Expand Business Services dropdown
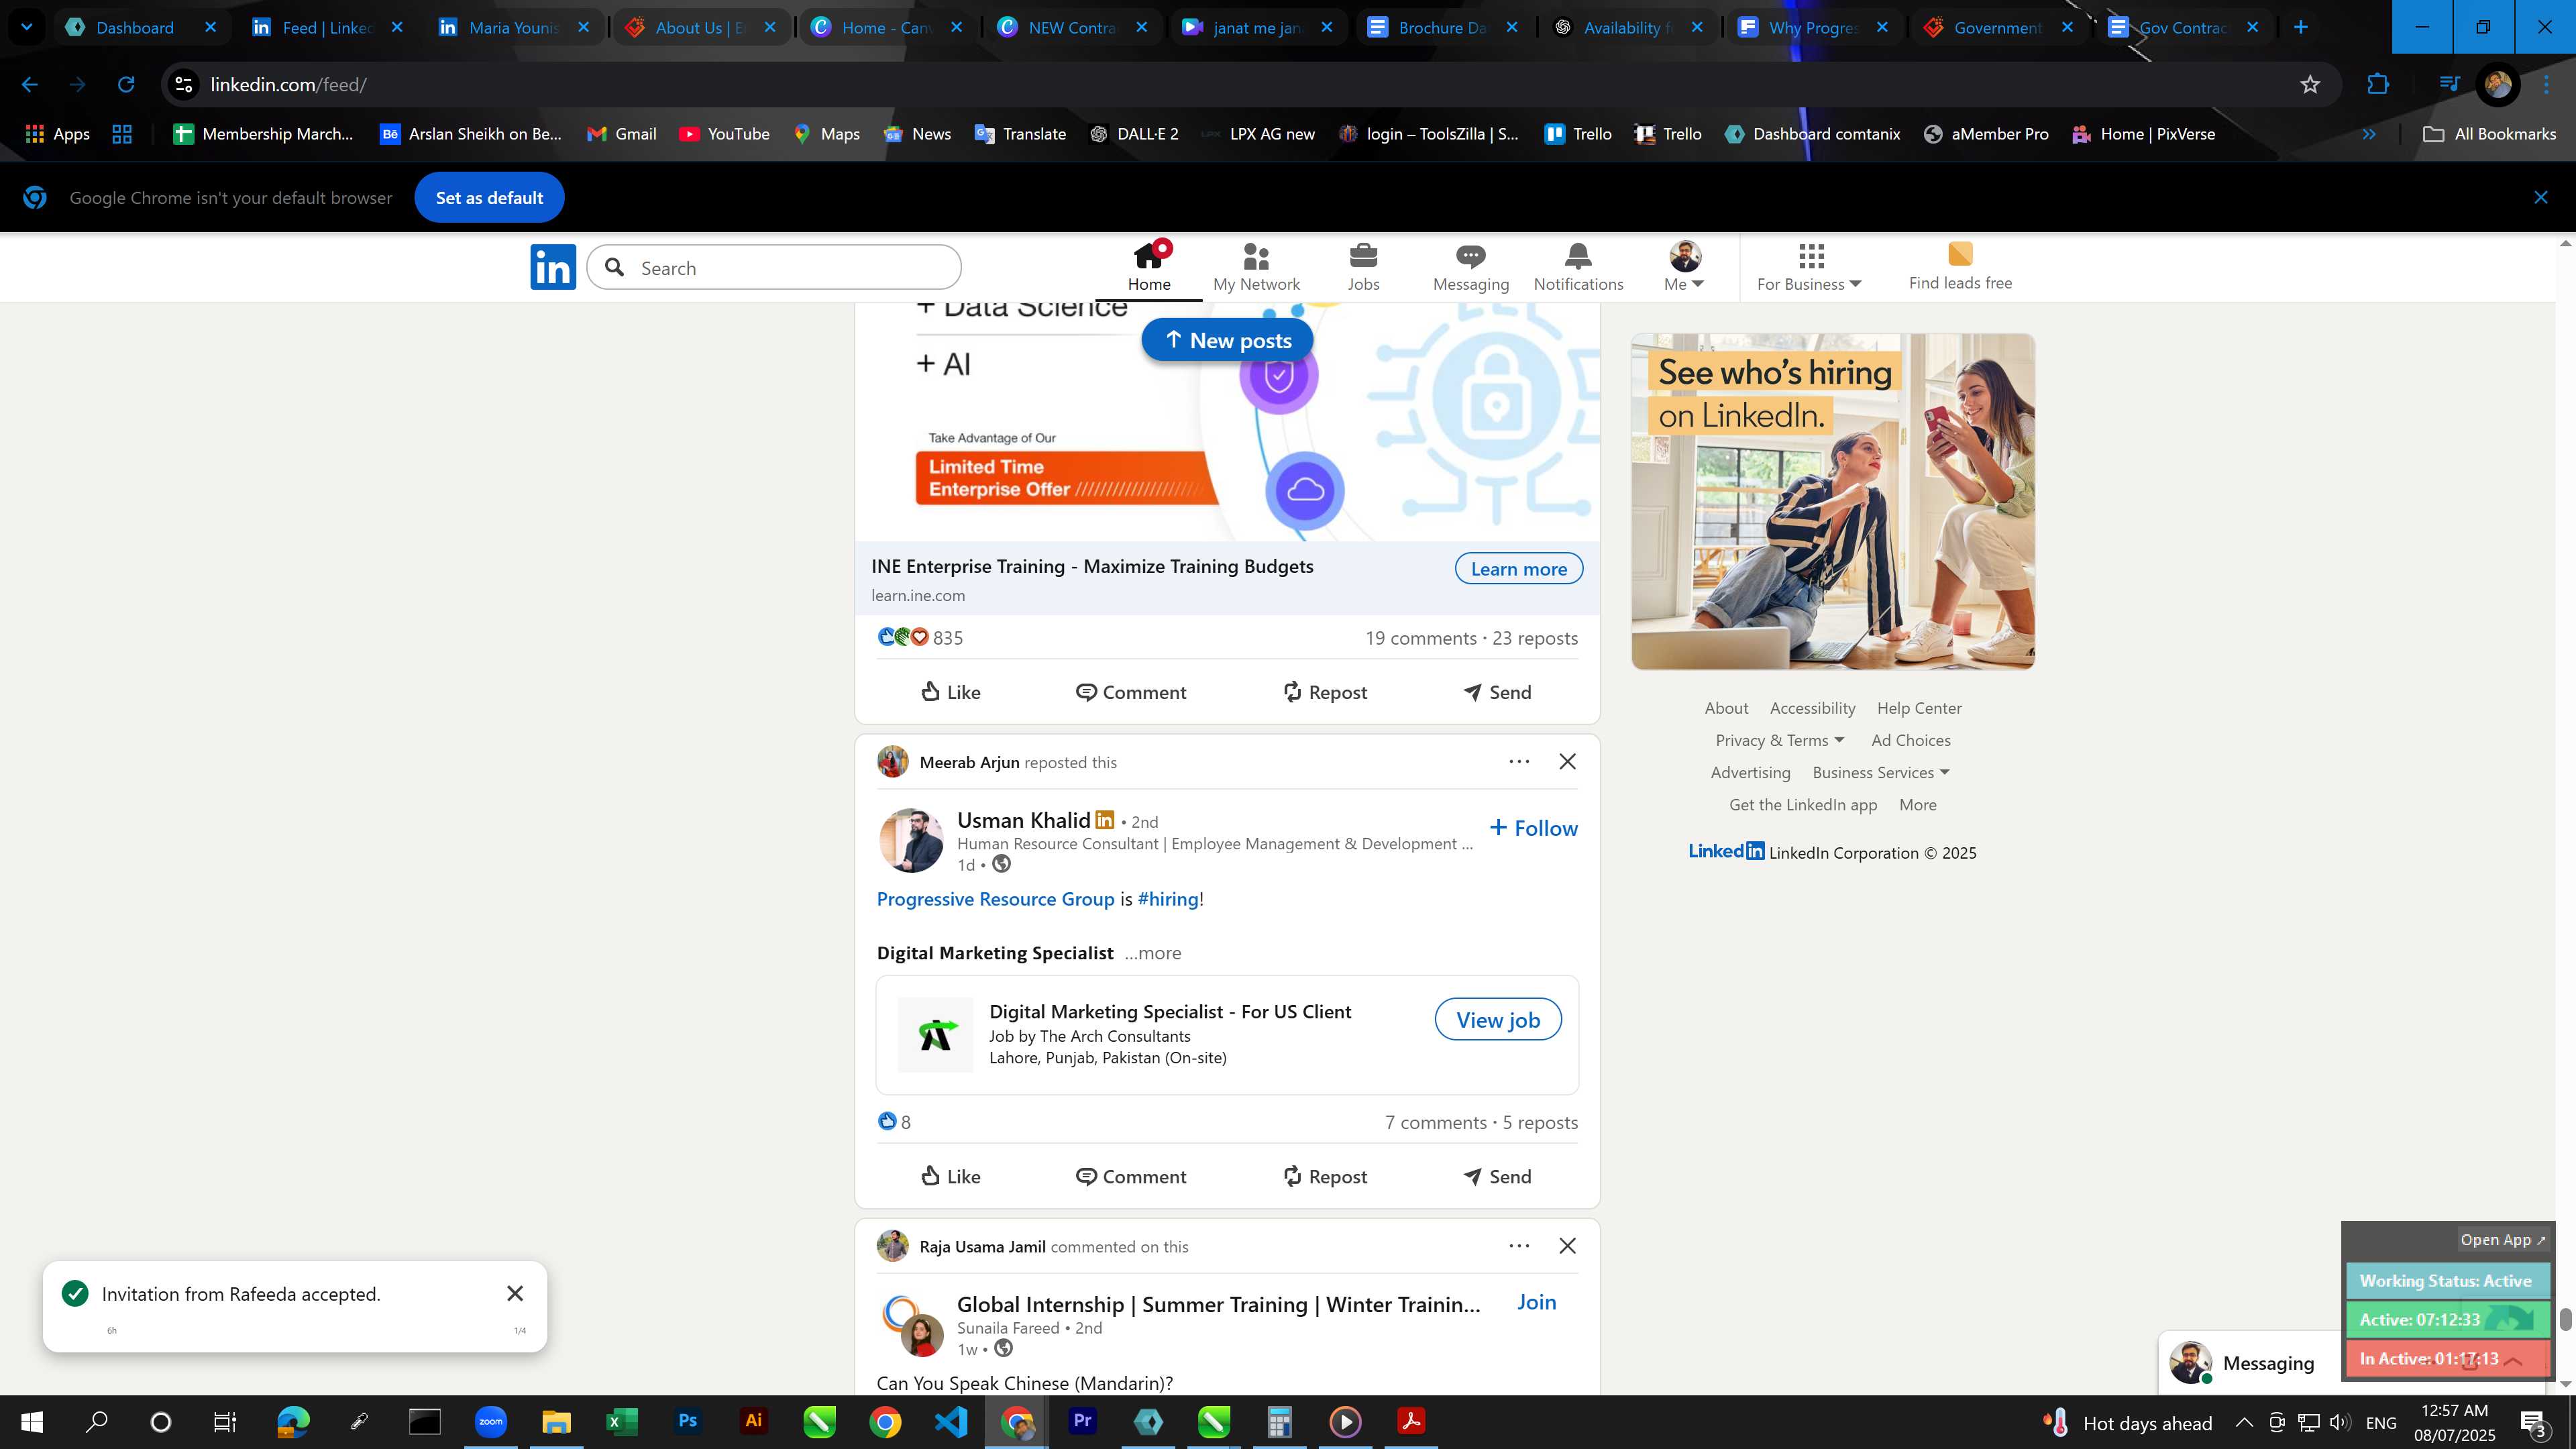The width and height of the screenshot is (2576, 1449). [1881, 773]
